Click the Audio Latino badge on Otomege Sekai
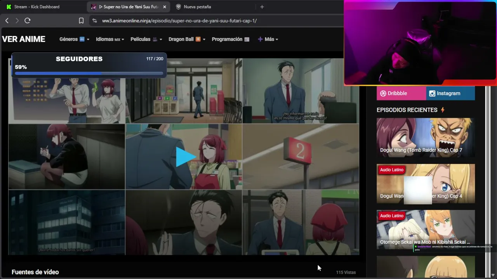 pos(392,216)
